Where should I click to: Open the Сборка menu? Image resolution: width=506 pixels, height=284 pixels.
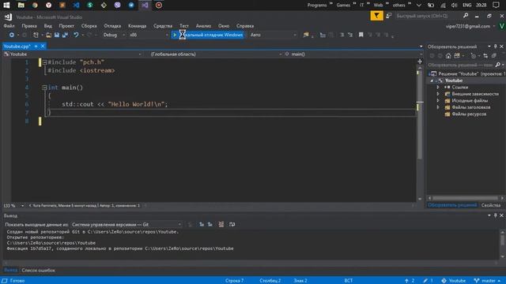(89, 26)
